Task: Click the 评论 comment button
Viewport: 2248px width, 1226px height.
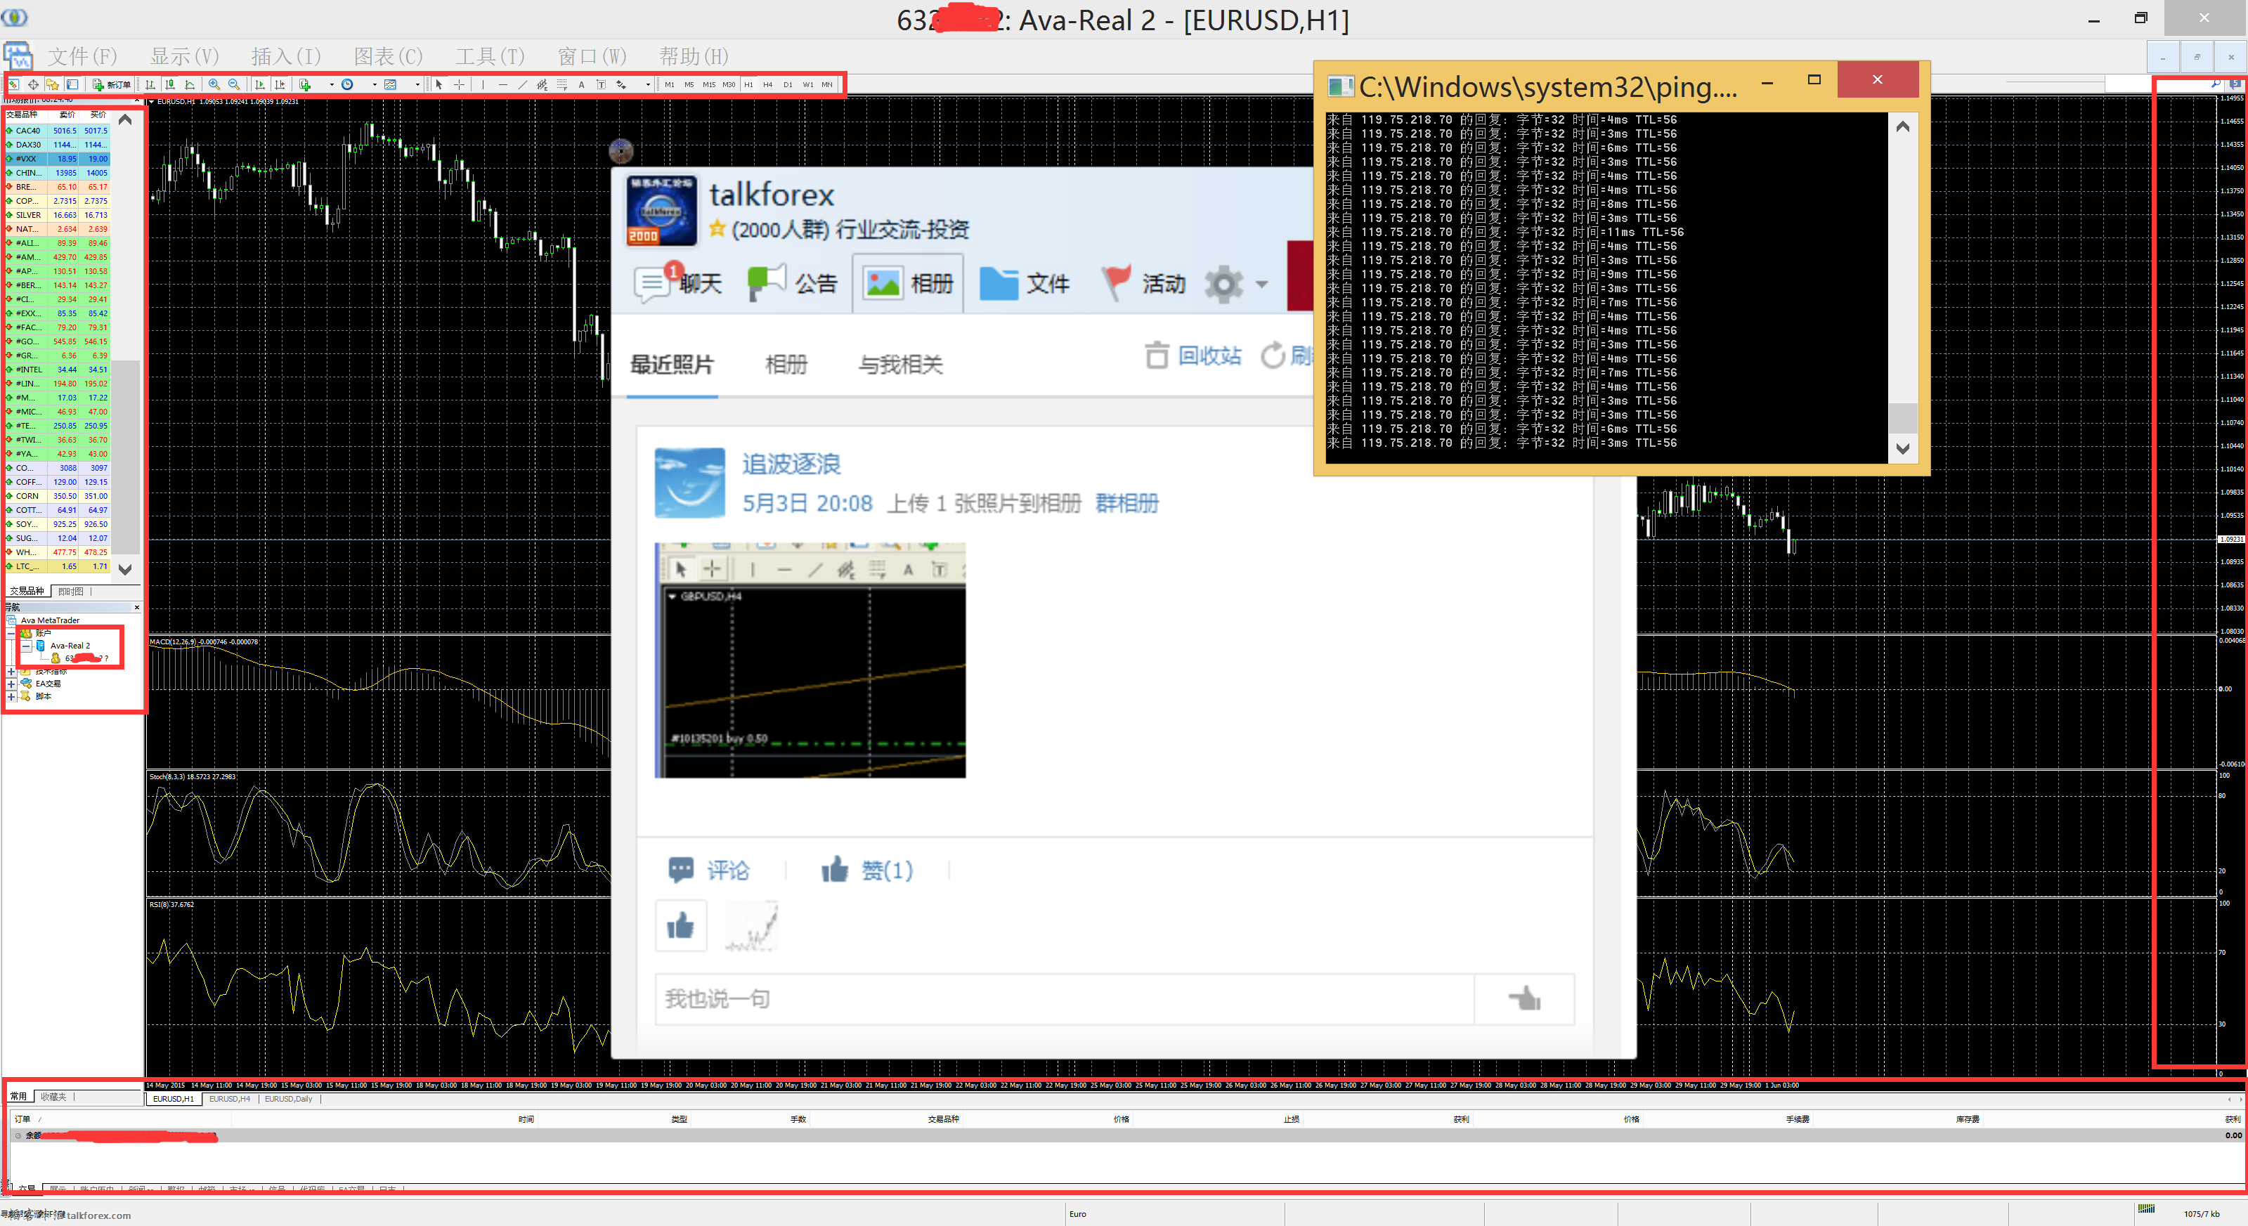Action: tap(708, 869)
